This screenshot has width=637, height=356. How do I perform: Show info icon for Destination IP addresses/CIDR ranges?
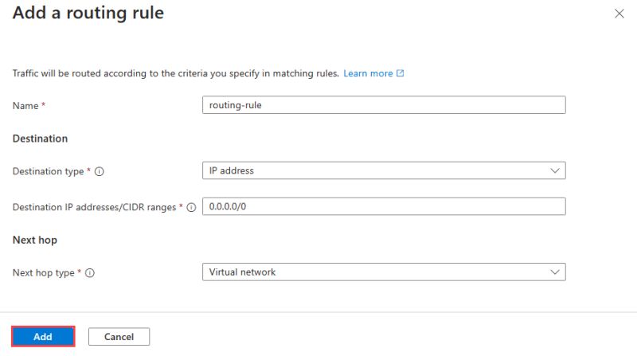pyautogui.click(x=191, y=207)
